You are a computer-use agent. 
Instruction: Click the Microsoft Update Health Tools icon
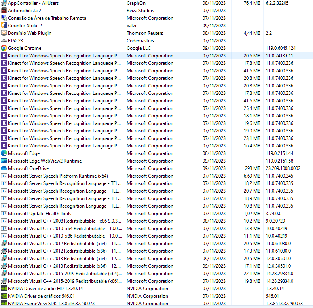pos(4,213)
